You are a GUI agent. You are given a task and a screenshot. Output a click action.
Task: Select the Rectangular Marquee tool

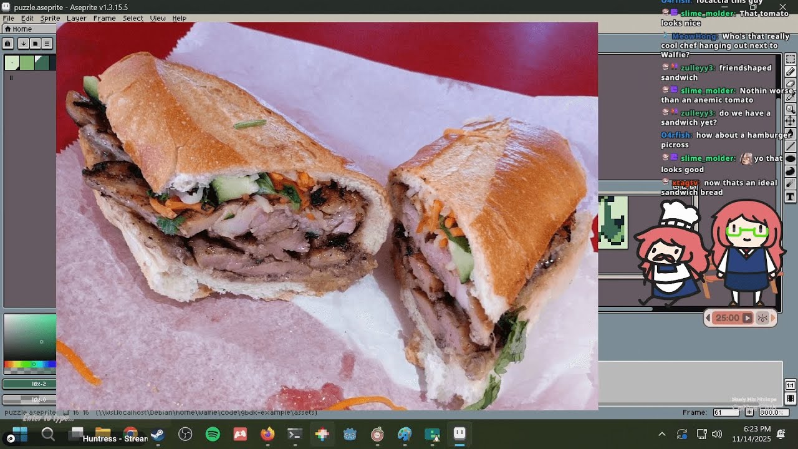[790, 59]
